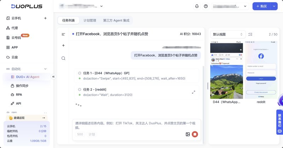
Task: Open the D44 WhatsApp phone screen thumbnail
Action: coord(226,70)
